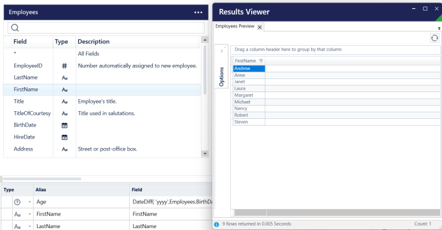Select the Address field row
The height and width of the screenshot is (230, 442).
point(102,149)
